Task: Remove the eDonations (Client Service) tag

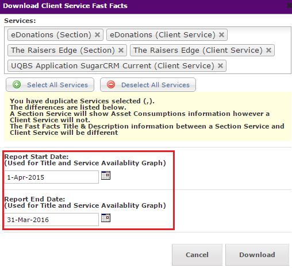Action: tap(221, 35)
